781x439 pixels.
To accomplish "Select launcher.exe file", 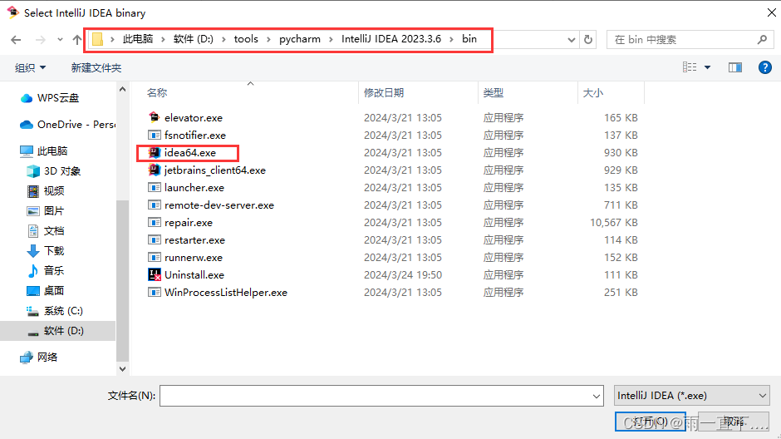I will click(194, 188).
